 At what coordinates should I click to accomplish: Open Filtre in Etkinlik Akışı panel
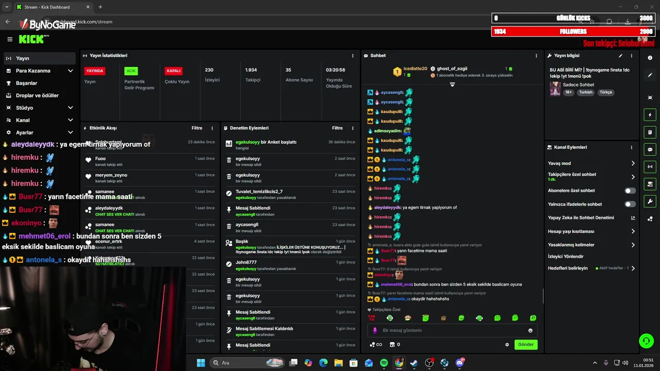coord(197,128)
